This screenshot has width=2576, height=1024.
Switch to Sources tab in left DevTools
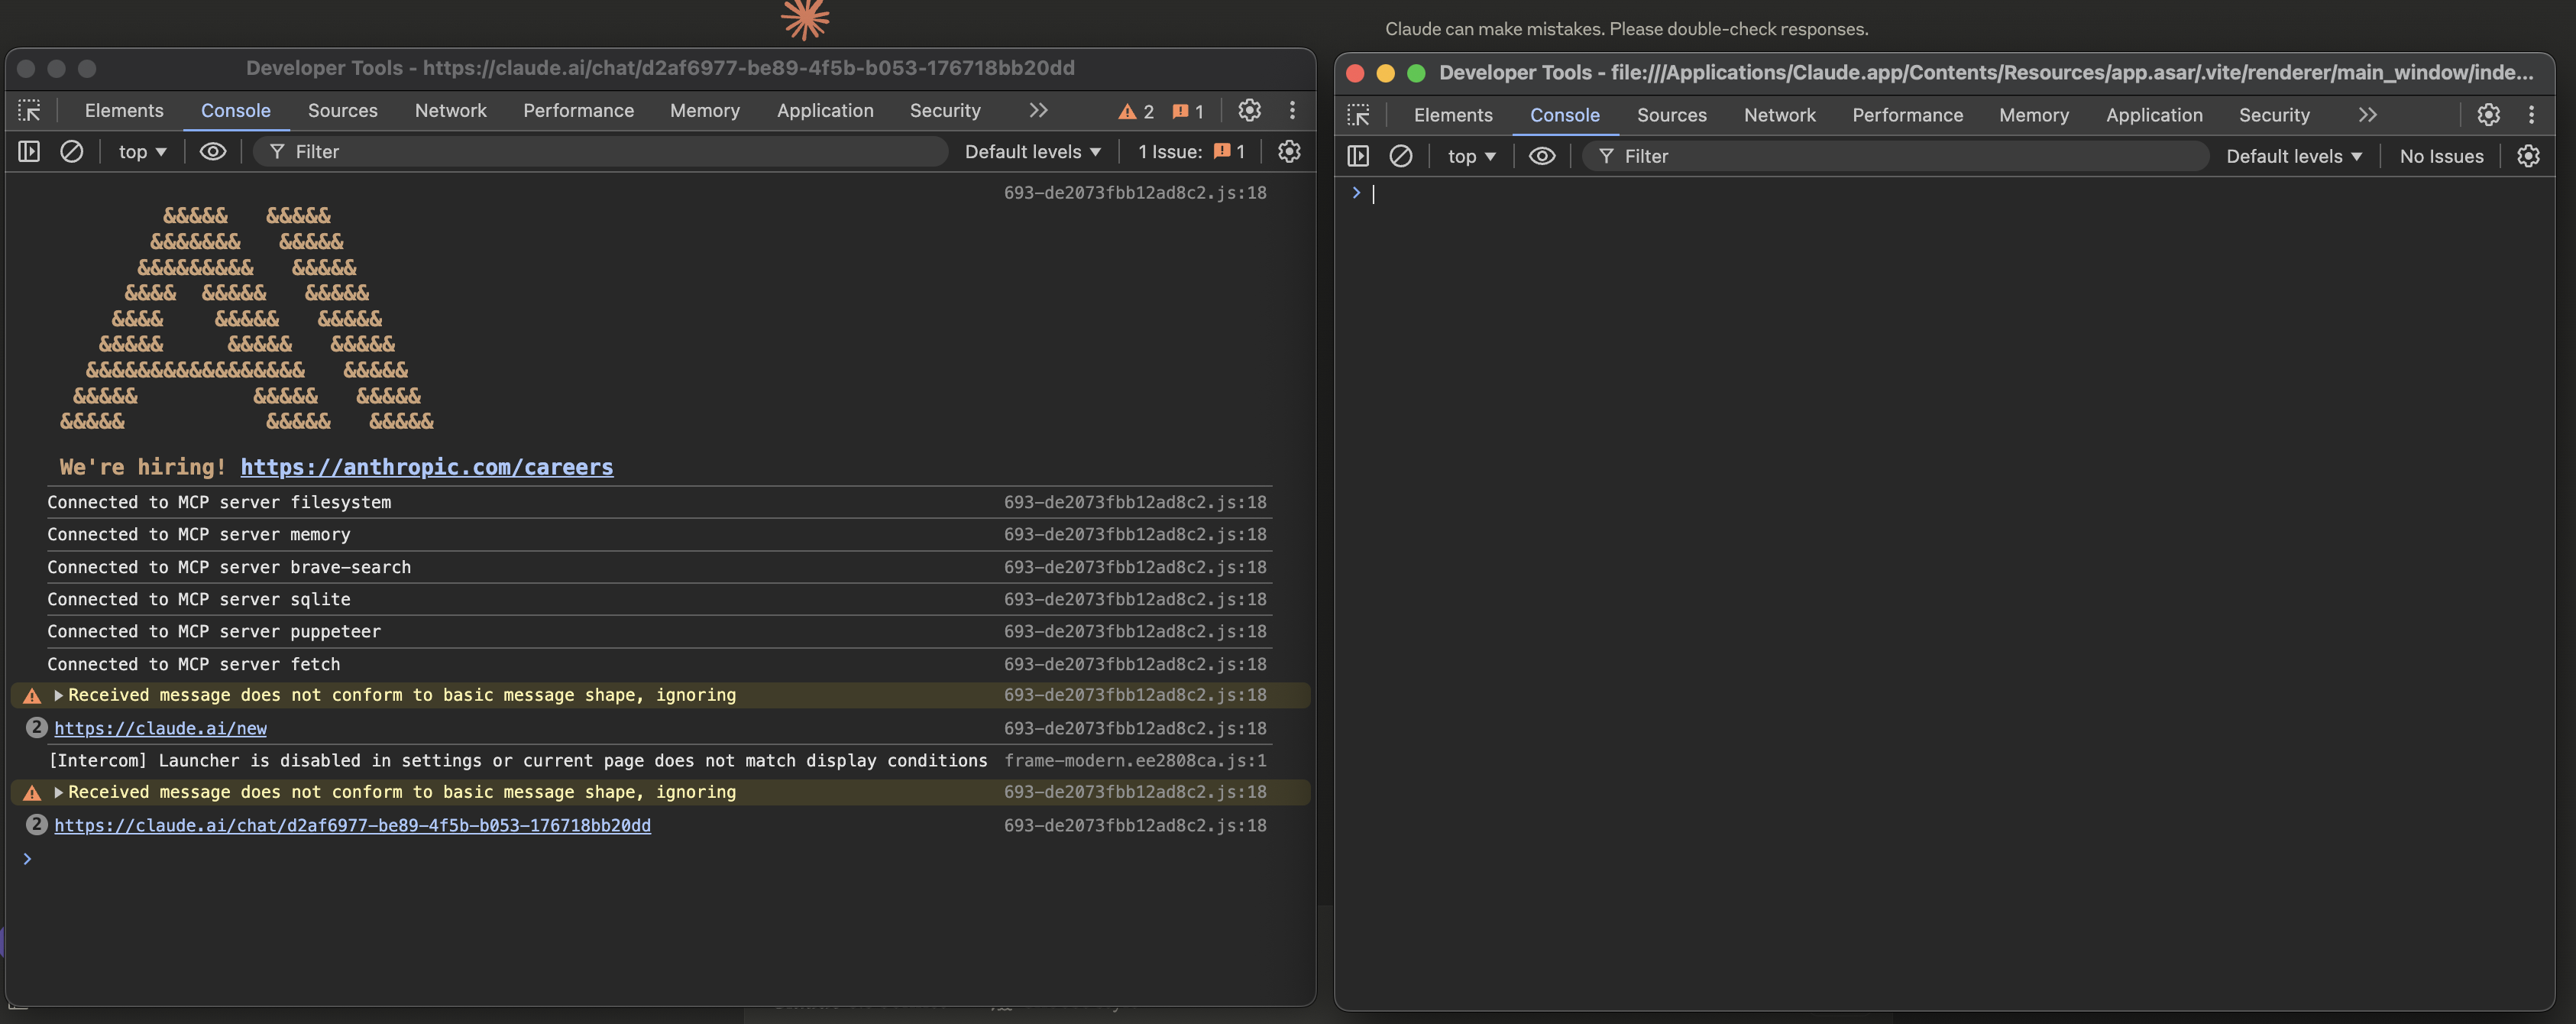tap(342, 110)
